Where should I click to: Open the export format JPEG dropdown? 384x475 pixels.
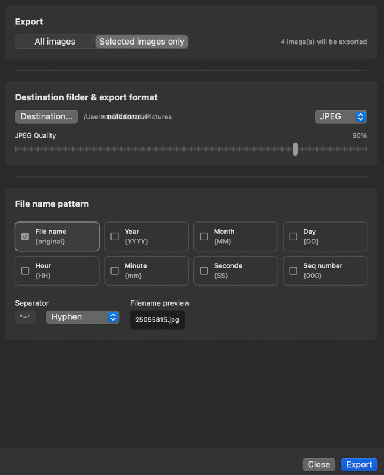click(x=341, y=116)
